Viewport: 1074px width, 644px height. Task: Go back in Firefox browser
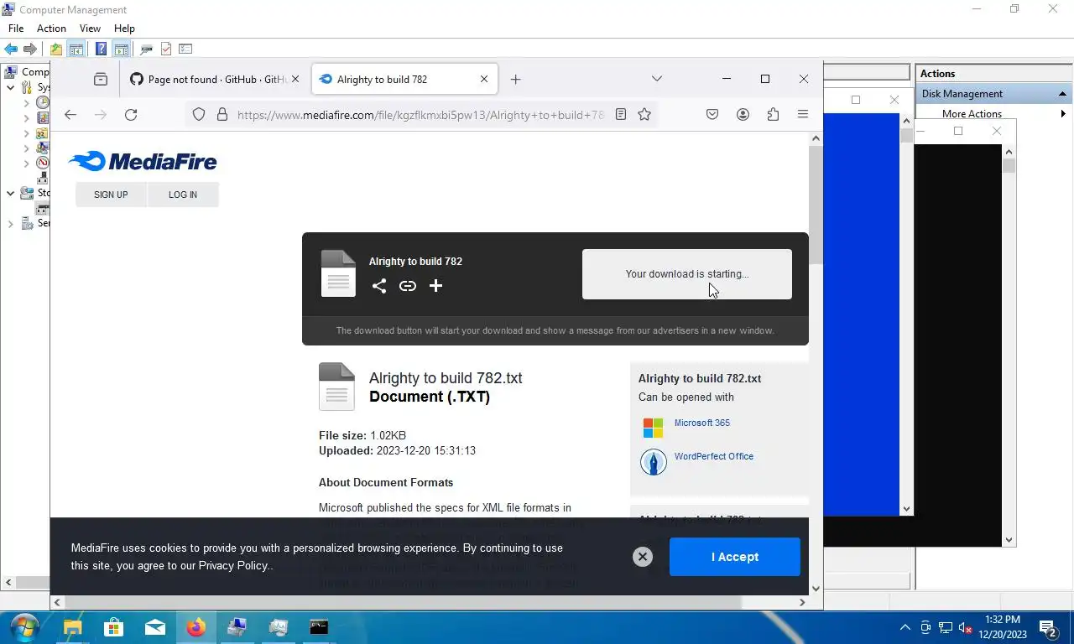[70, 115]
